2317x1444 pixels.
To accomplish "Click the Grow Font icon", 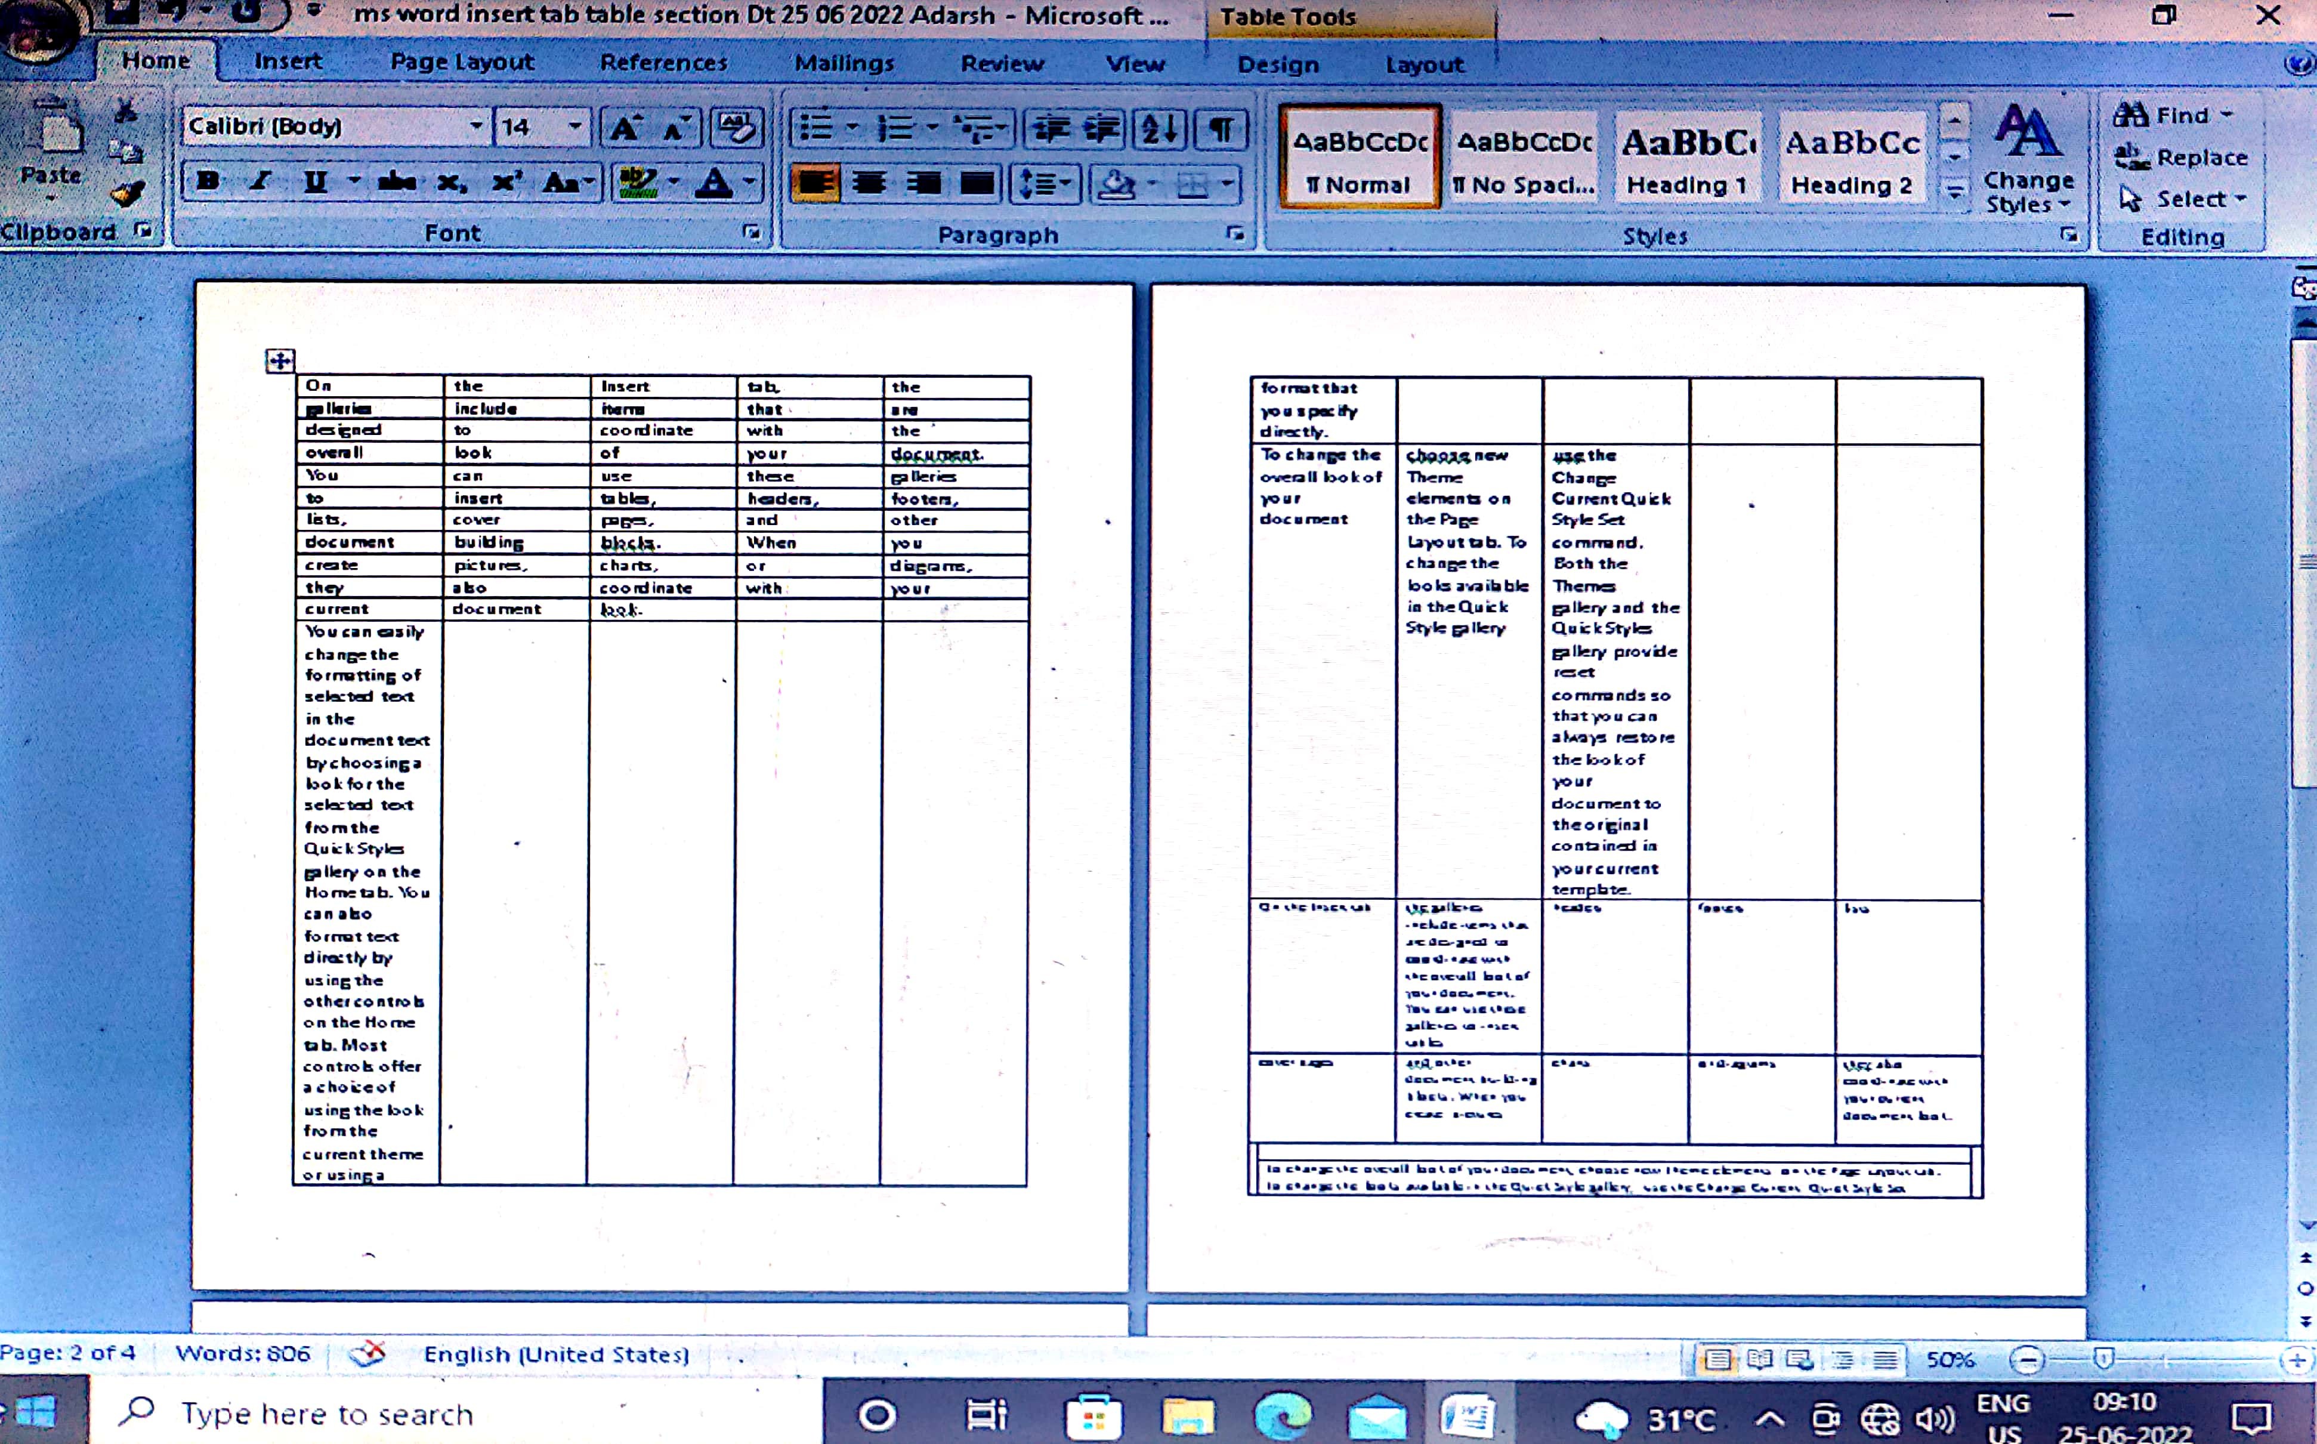I will tap(625, 129).
